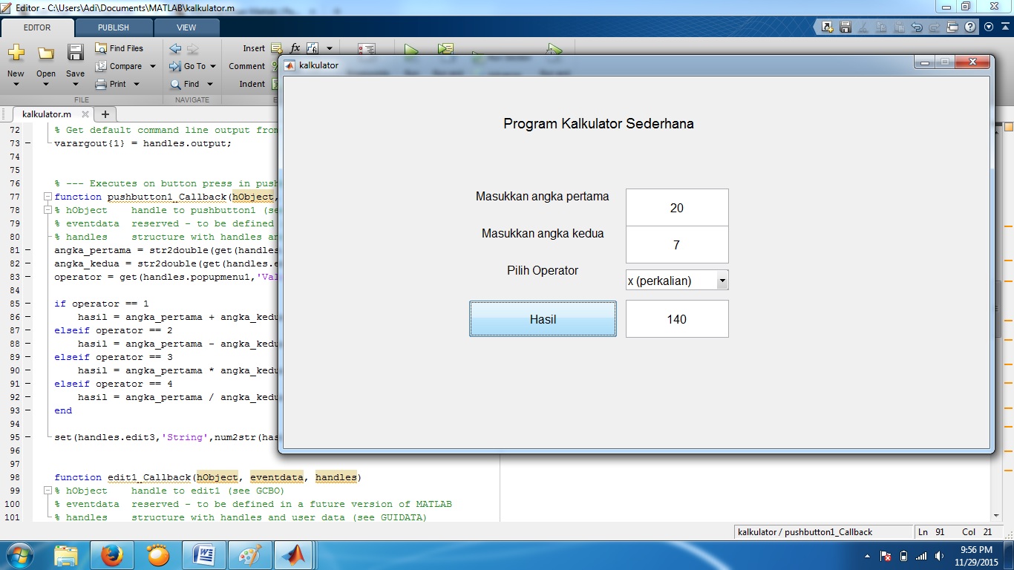
Task: Click the Switch Windows icon in quick access
Action: pos(952,27)
